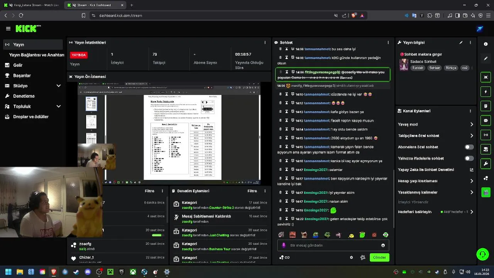Toggle the stream preview widget icon in right toolbar

pyautogui.click(x=486, y=77)
